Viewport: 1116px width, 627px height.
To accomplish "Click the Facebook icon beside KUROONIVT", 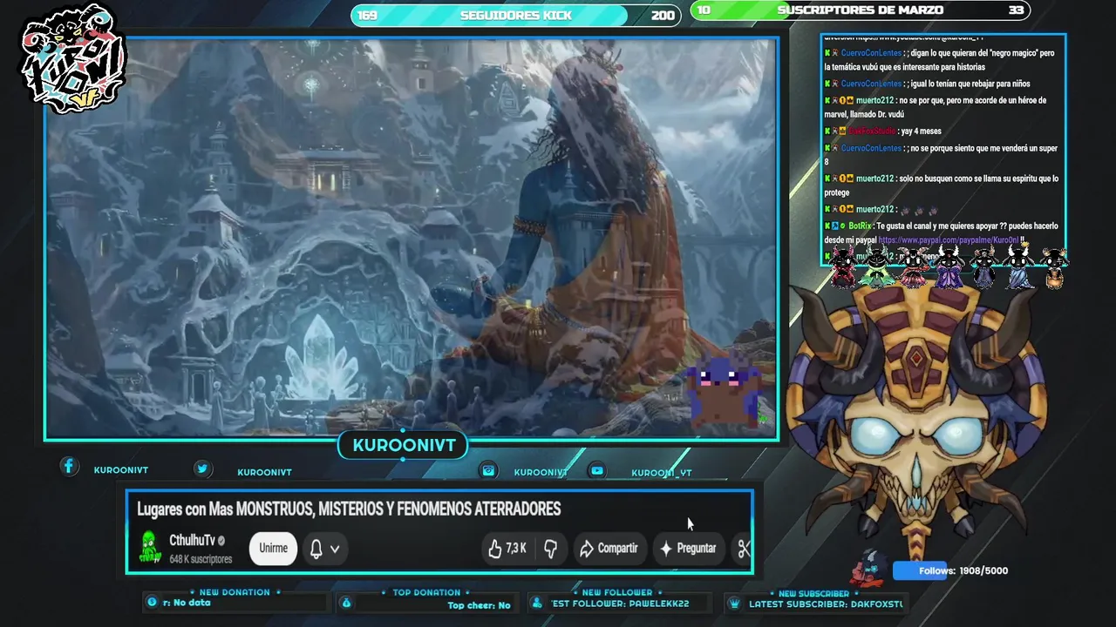I will [69, 467].
